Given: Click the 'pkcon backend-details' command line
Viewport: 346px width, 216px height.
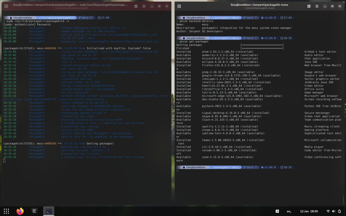Looking at the screenshot, I should point(196,21).
